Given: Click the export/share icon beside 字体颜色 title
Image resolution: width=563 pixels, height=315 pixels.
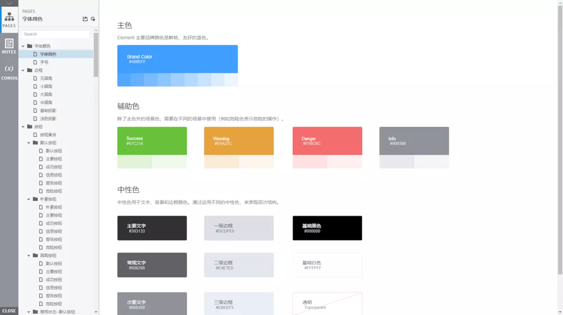Looking at the screenshot, I should point(86,19).
